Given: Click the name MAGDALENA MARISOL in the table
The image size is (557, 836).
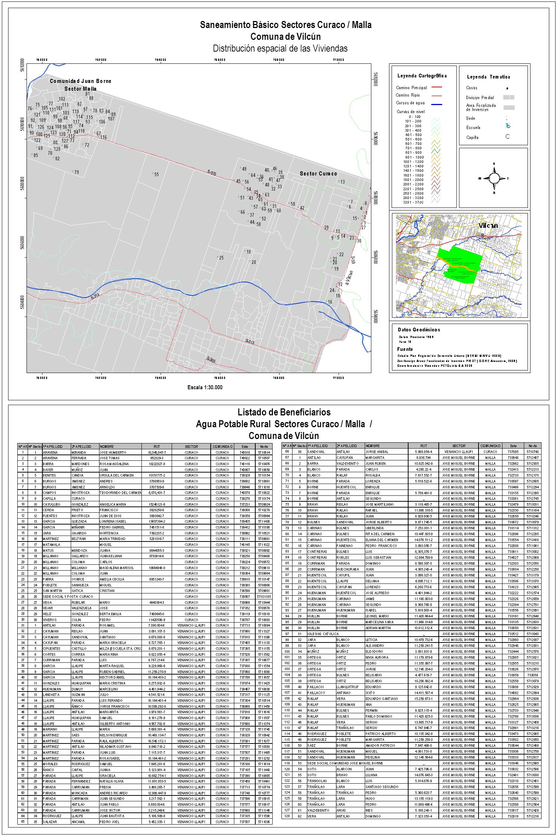Looking at the screenshot, I should (117, 568).
